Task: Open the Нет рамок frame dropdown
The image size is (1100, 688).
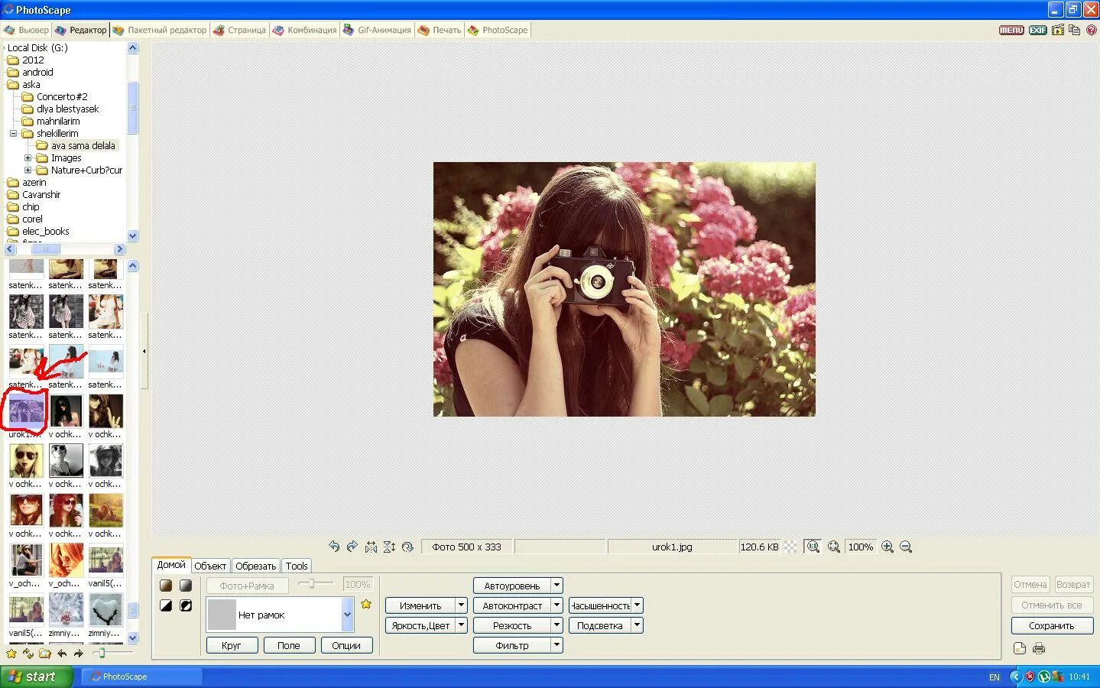Action: [x=347, y=615]
